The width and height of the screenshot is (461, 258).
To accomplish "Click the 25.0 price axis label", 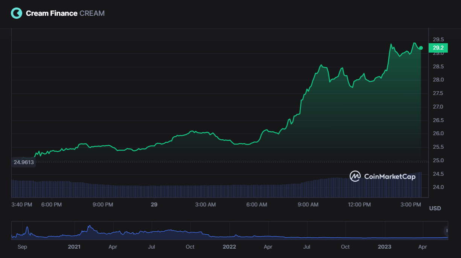I will (438, 160).
